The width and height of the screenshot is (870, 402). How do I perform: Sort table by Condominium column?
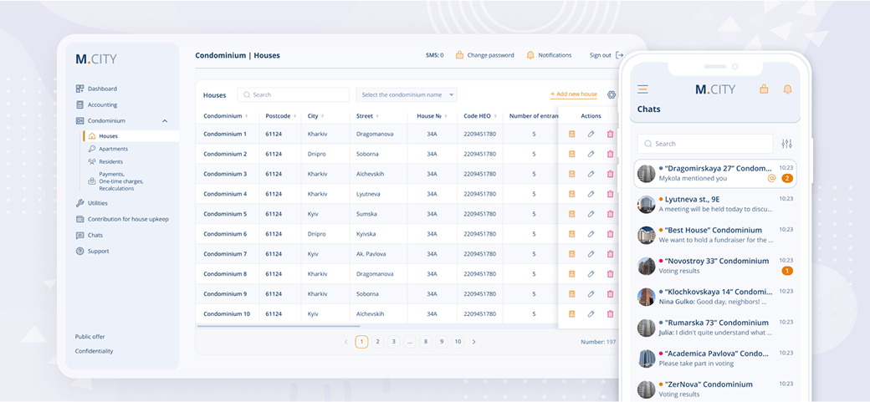point(223,116)
